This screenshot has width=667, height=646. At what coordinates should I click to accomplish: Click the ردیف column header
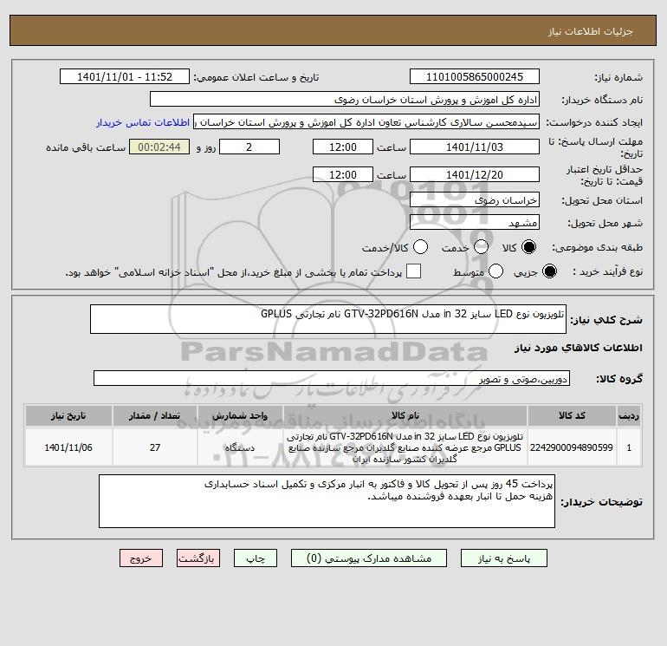tap(629, 416)
